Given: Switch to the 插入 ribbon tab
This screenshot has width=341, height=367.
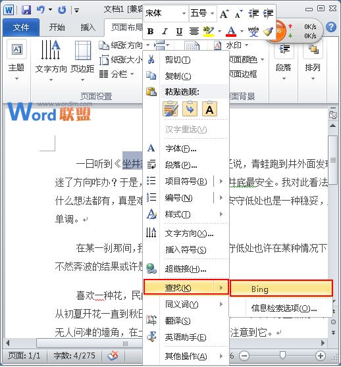Looking at the screenshot, I should (x=88, y=28).
